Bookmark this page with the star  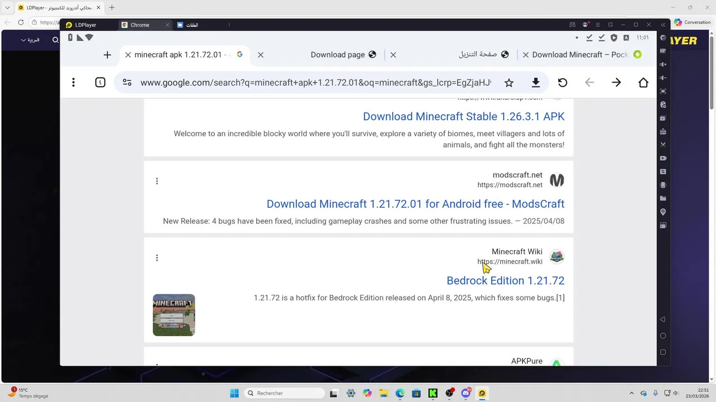[508, 83]
